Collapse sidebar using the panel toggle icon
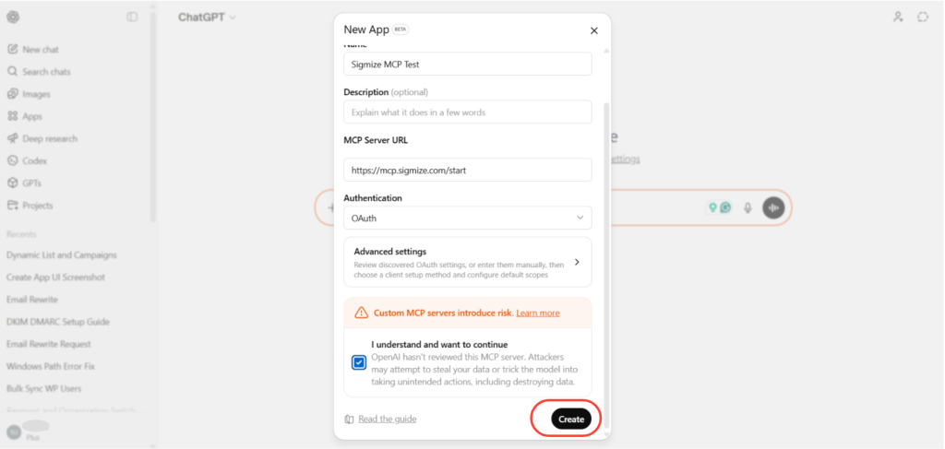This screenshot has height=449, width=945. [x=132, y=17]
